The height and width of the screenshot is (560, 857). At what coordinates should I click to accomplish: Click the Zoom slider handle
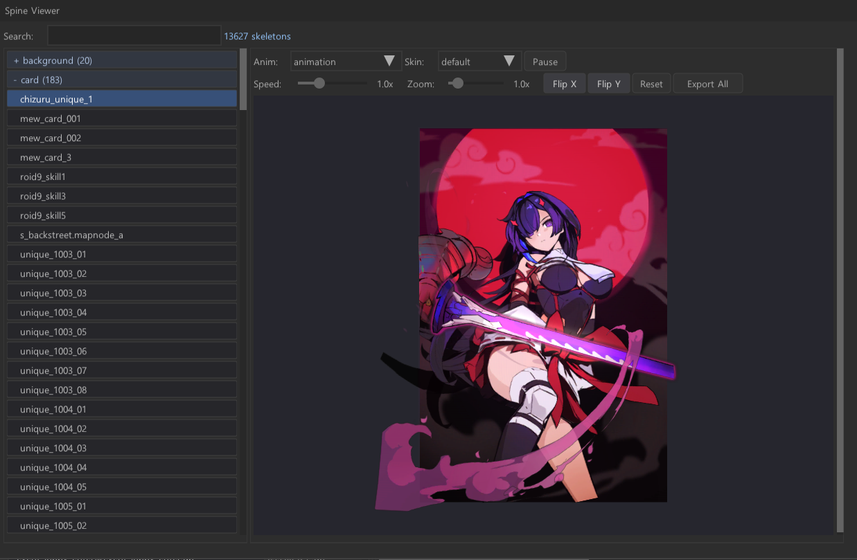[x=457, y=83]
